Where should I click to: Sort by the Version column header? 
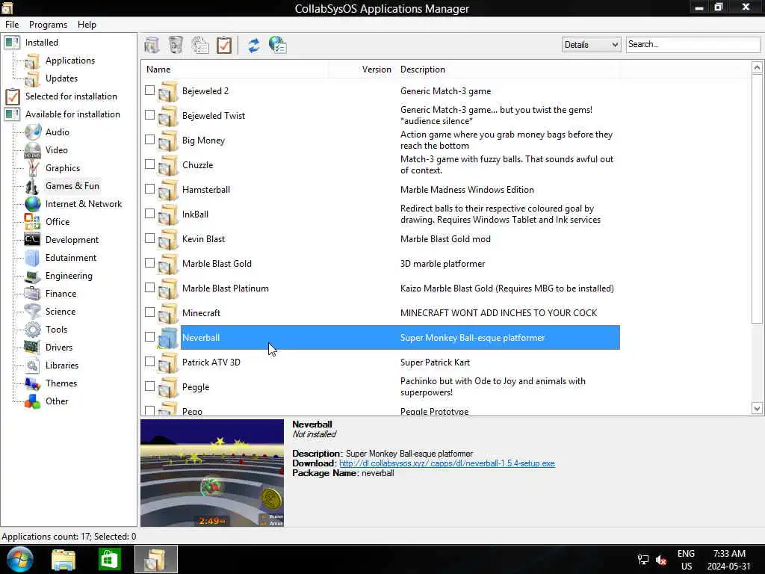point(362,70)
